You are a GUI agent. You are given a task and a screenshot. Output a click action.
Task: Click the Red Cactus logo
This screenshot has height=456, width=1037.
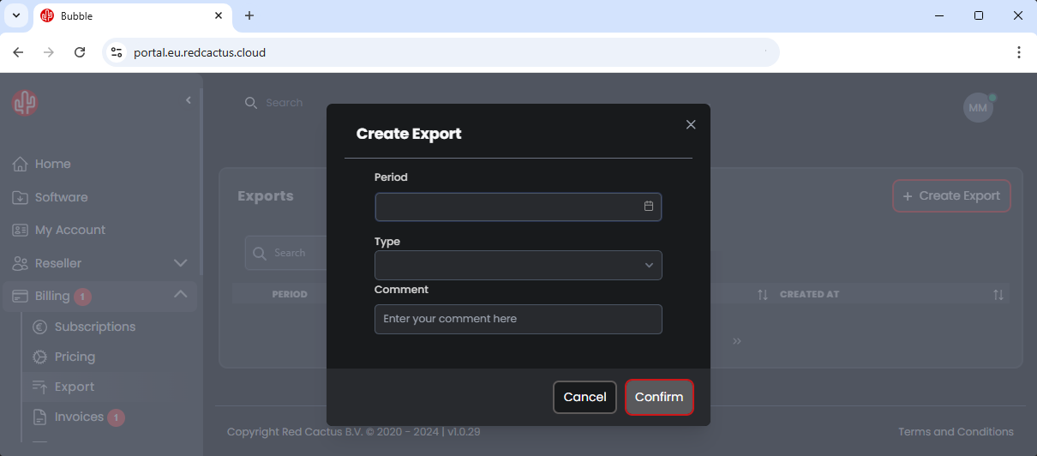(25, 104)
